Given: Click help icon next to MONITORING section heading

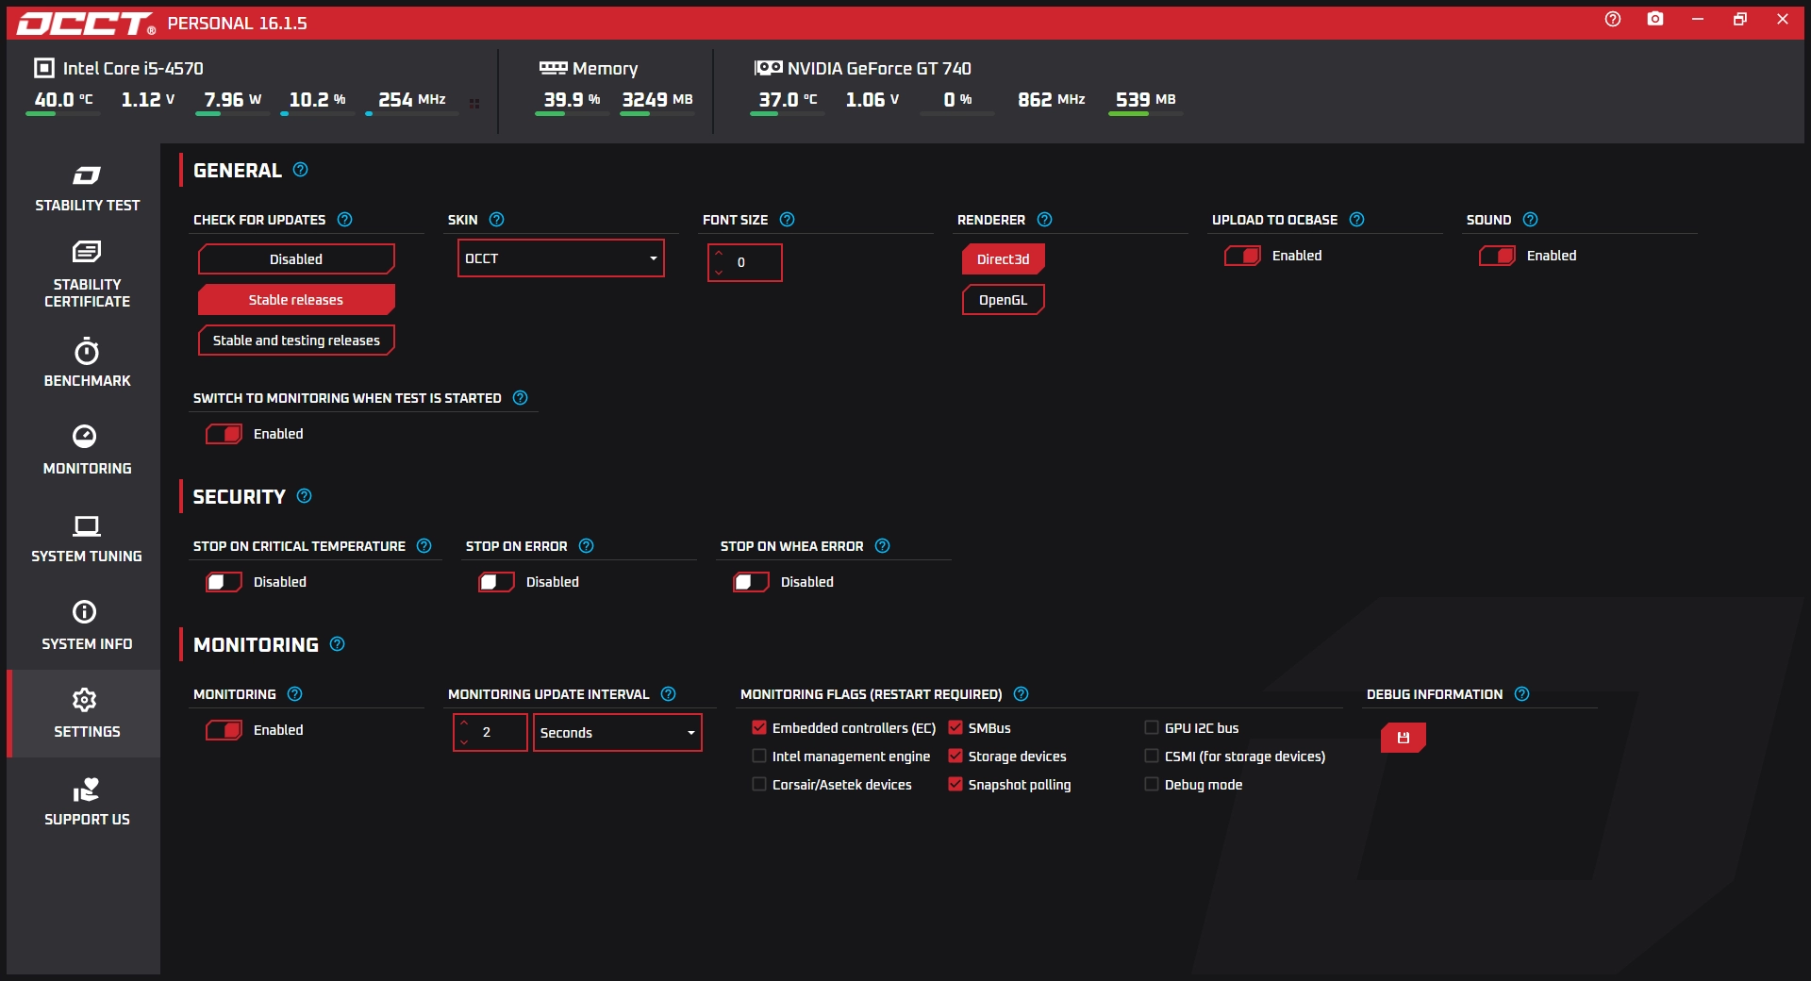Looking at the screenshot, I should pyautogui.click(x=338, y=644).
